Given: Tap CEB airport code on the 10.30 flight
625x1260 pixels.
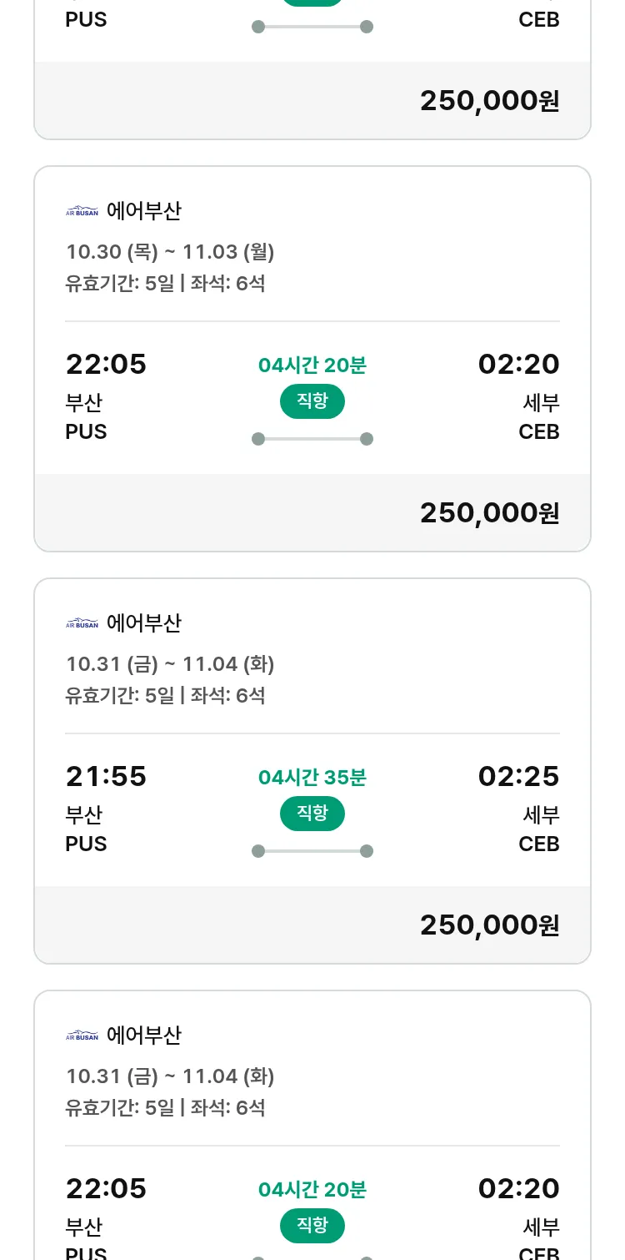Looking at the screenshot, I should point(538,431).
